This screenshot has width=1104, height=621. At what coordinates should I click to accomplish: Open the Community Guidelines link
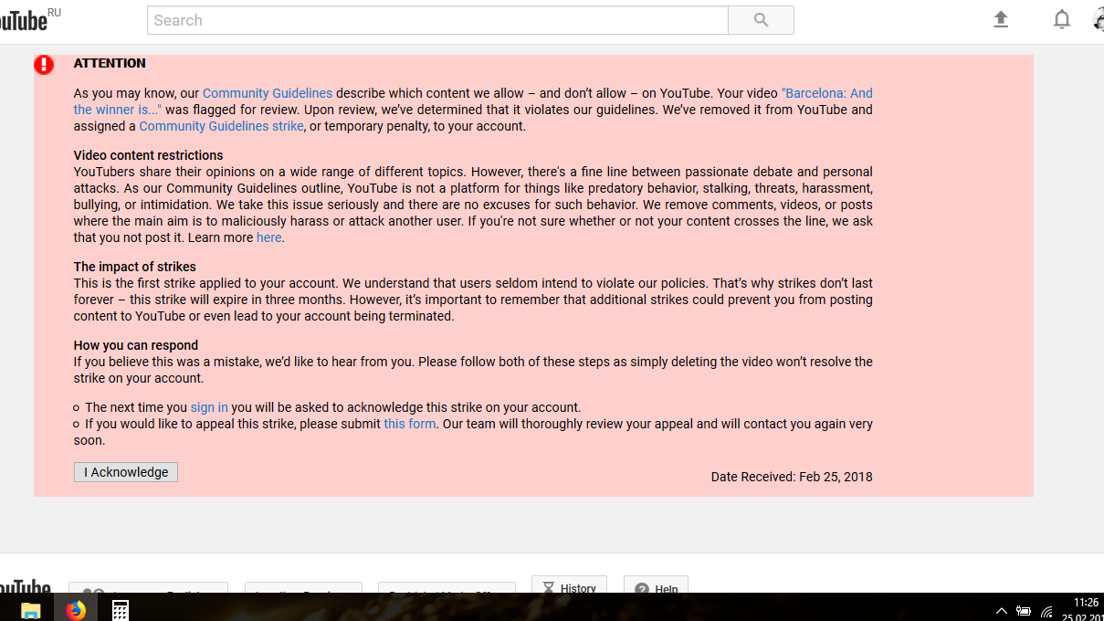pyautogui.click(x=268, y=93)
